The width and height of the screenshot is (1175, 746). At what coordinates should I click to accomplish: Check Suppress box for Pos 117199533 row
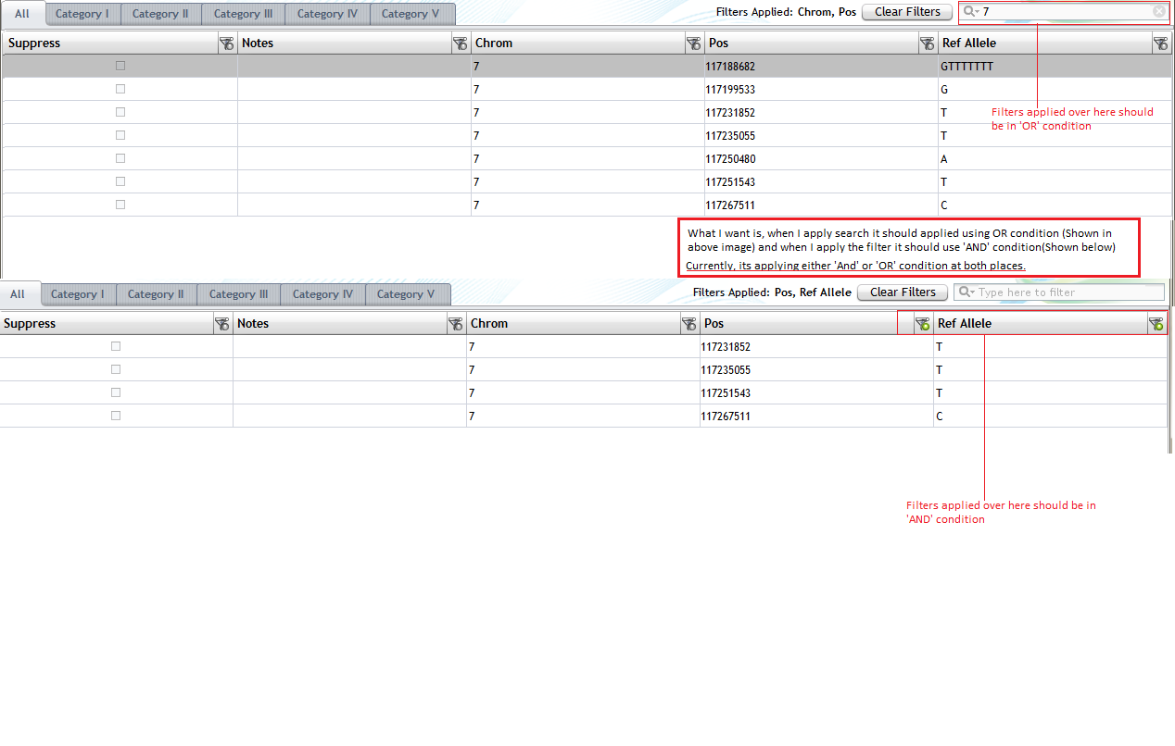[120, 90]
